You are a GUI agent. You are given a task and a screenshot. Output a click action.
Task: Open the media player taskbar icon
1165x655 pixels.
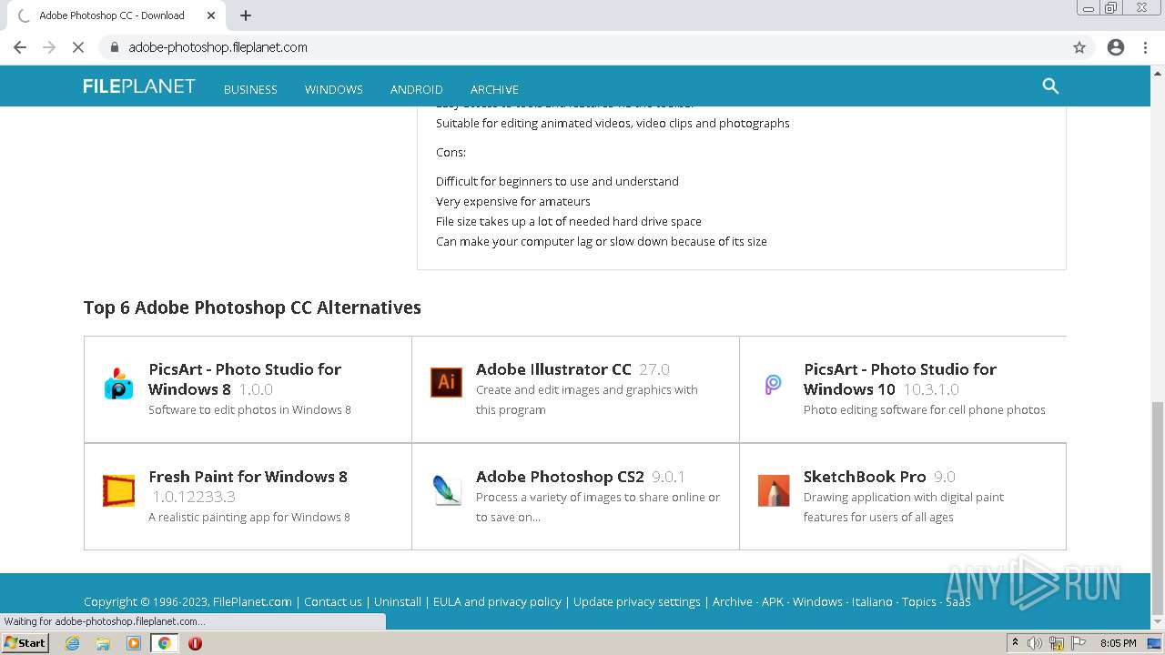click(134, 643)
